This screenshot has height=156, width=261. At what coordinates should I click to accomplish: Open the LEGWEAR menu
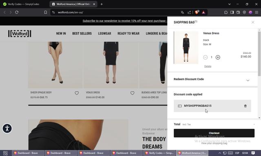[x=104, y=33]
